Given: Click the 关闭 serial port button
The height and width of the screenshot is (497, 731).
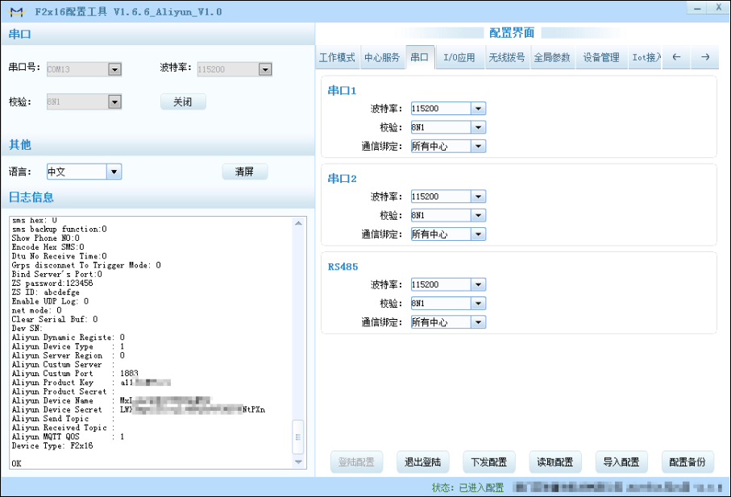Looking at the screenshot, I should pyautogui.click(x=183, y=101).
